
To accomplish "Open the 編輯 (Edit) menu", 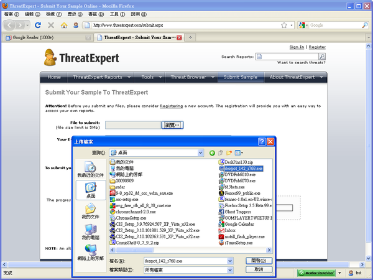I will (x=32, y=14).
